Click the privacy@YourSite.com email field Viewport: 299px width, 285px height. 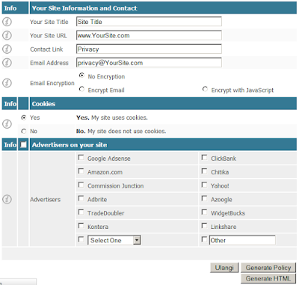click(x=149, y=63)
